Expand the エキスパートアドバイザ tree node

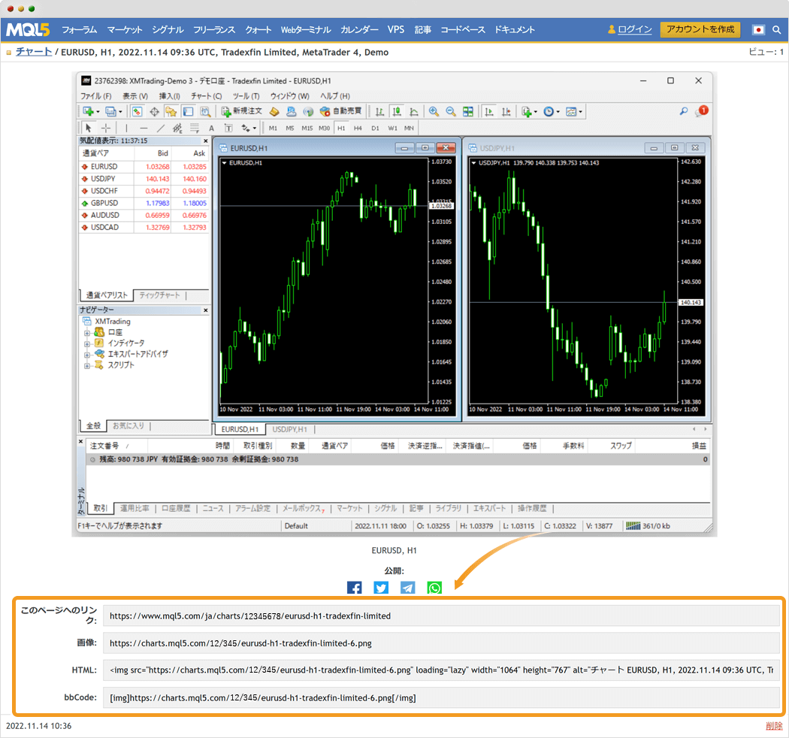[87, 355]
